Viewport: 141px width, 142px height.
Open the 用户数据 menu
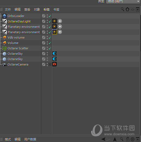pyautogui.click(x=30, y=139)
